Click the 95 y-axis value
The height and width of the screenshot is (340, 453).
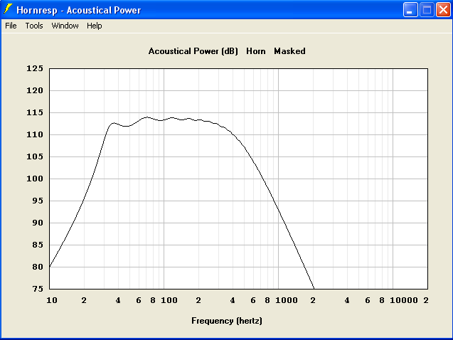[x=38, y=201]
